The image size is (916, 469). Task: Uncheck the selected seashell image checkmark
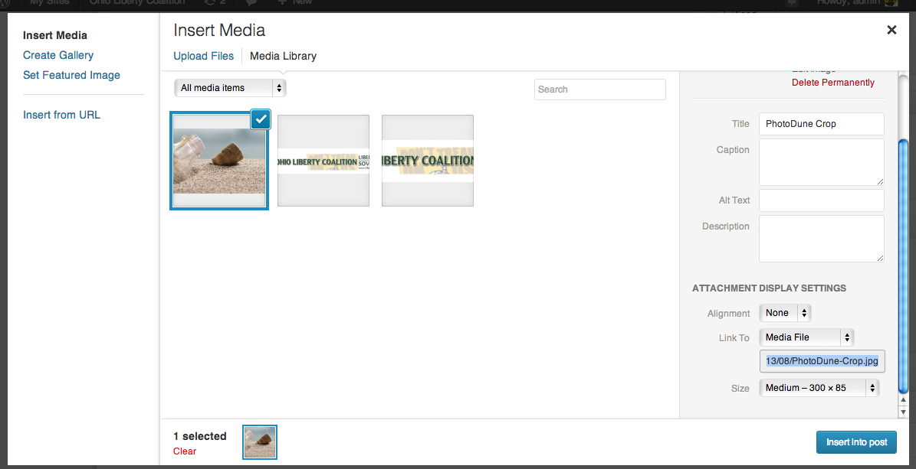(x=261, y=119)
